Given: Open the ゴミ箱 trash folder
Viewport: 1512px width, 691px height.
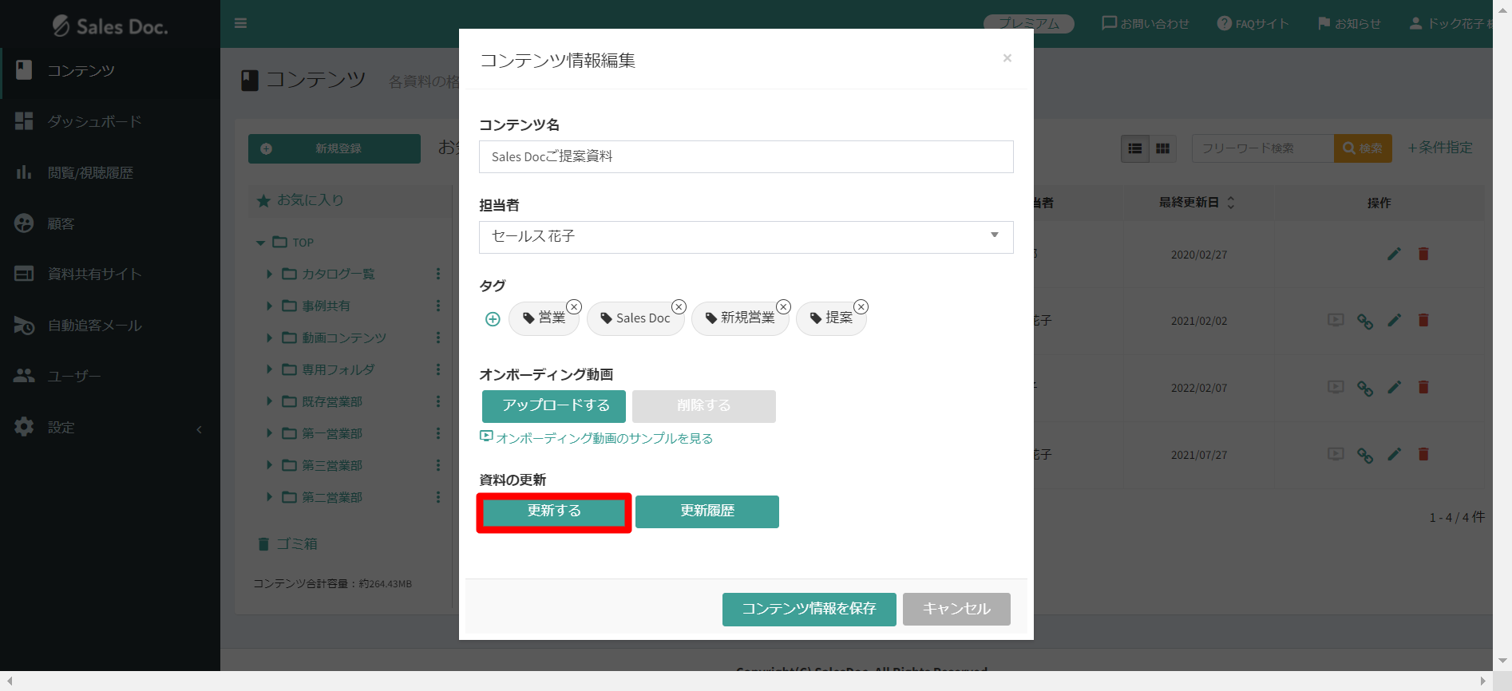Looking at the screenshot, I should (x=287, y=544).
